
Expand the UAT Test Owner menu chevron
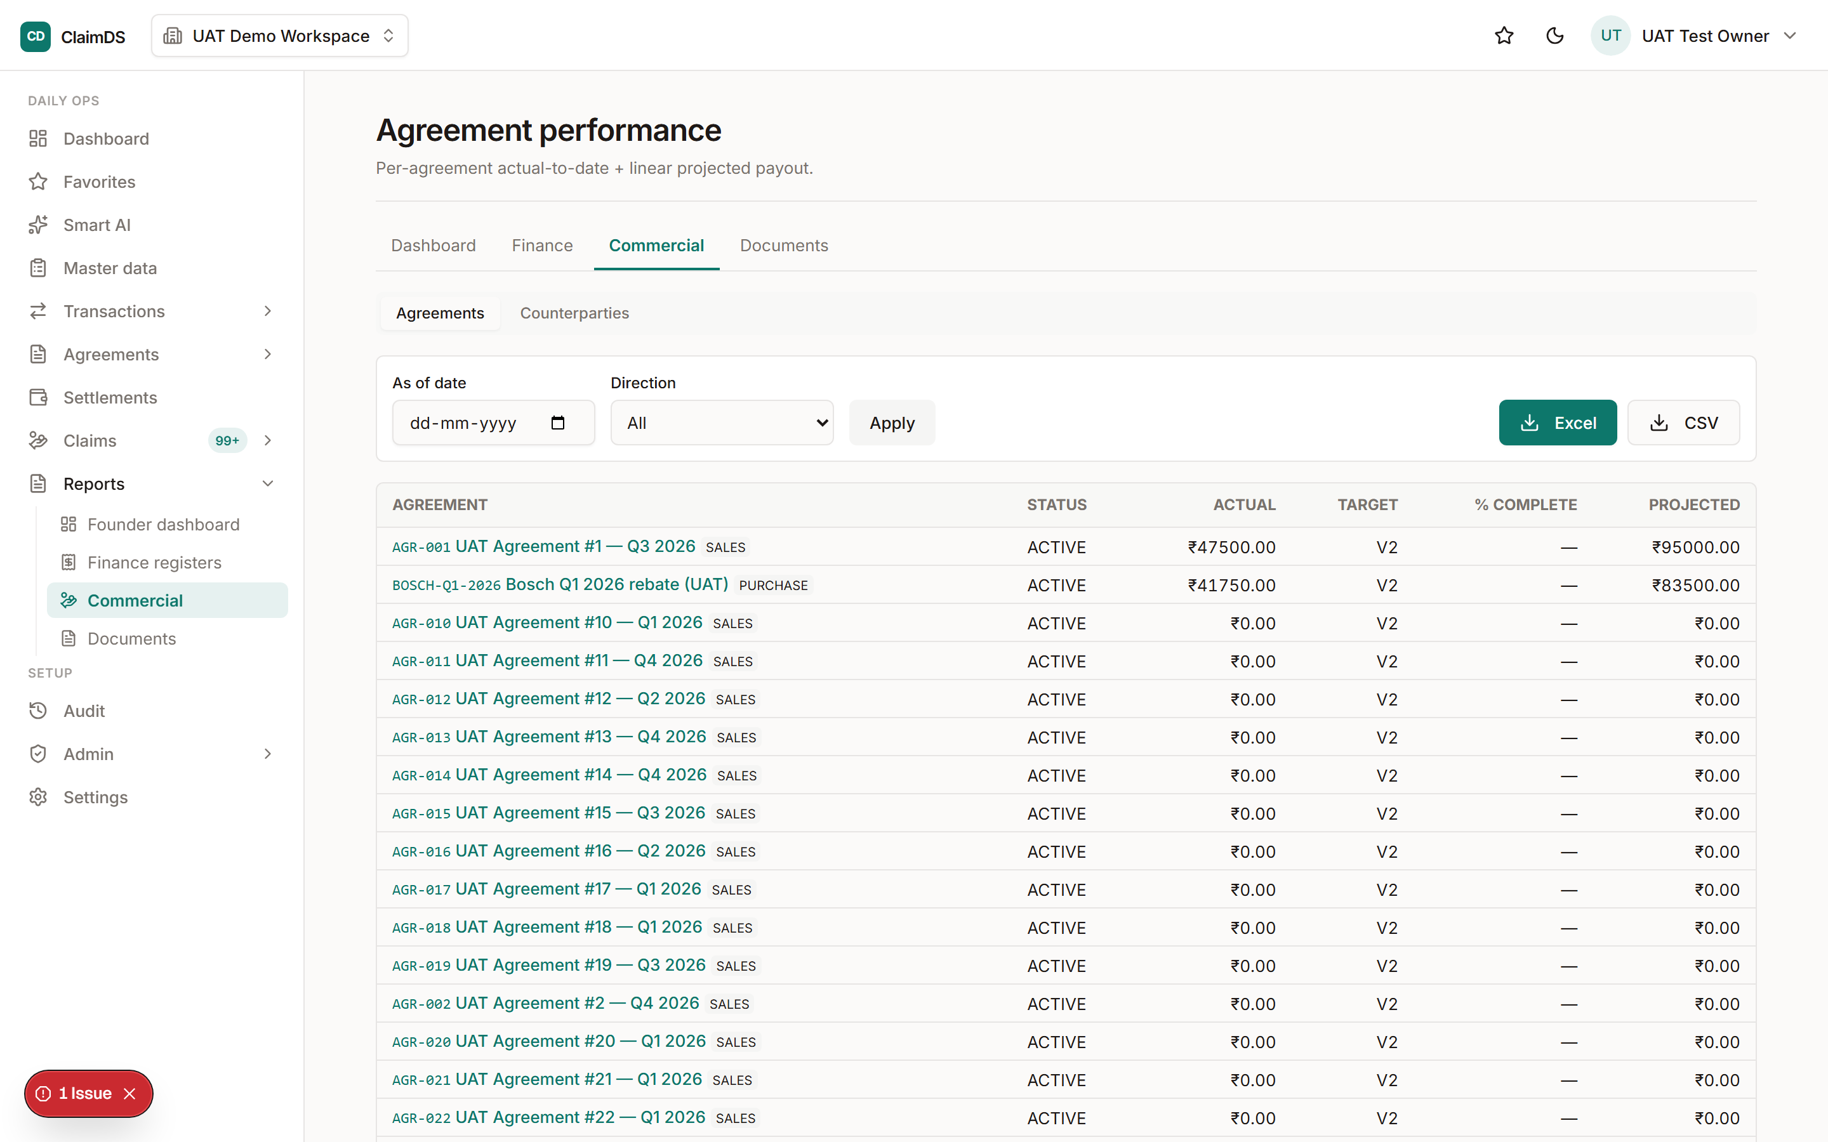(x=1789, y=36)
